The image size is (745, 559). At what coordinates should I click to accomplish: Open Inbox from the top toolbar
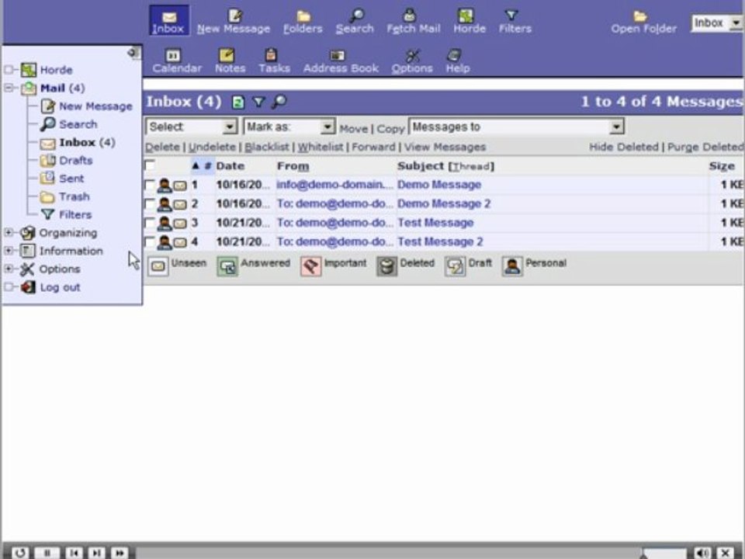(168, 22)
